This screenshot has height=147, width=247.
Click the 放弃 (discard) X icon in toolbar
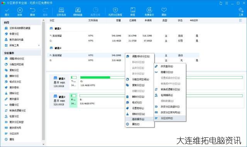point(20,10)
